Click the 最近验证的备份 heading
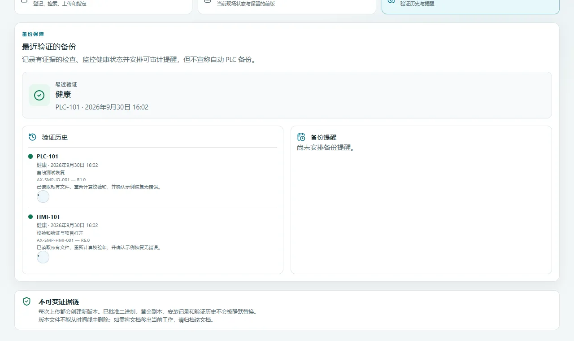This screenshot has width=574, height=341. pyautogui.click(x=49, y=47)
